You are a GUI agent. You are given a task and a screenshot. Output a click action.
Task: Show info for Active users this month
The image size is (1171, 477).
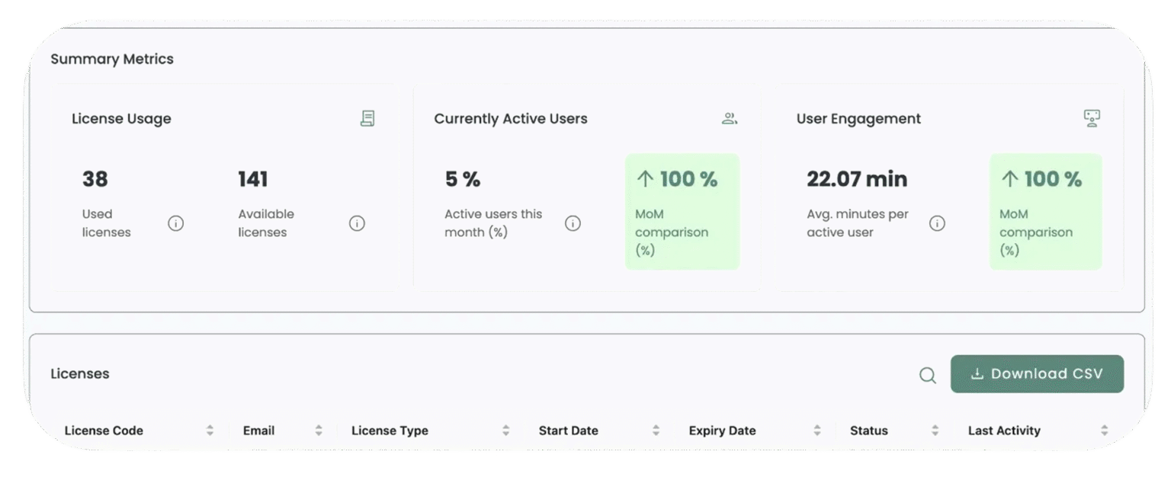(573, 223)
